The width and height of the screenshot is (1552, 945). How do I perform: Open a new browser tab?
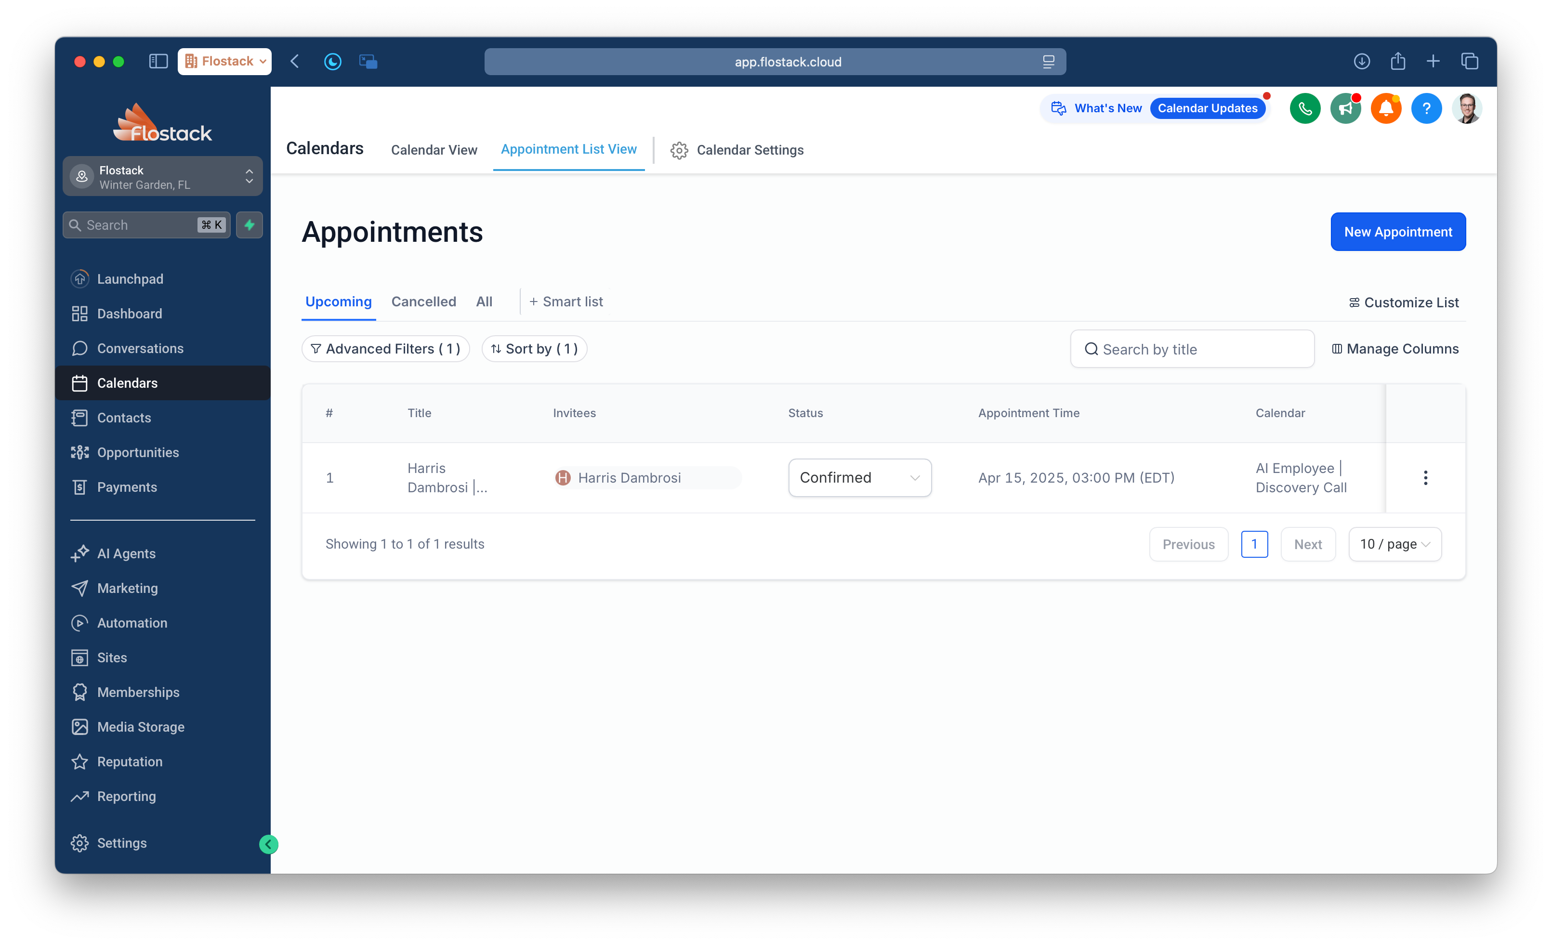pos(1433,61)
